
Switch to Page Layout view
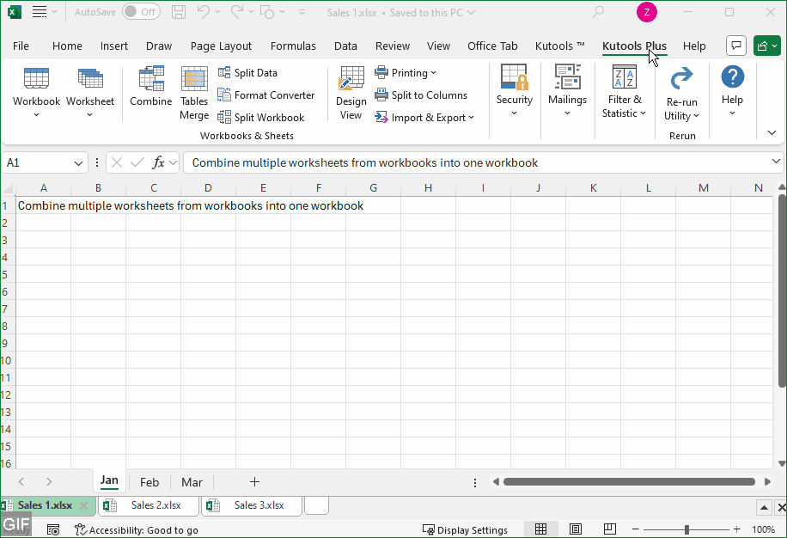pos(575,529)
